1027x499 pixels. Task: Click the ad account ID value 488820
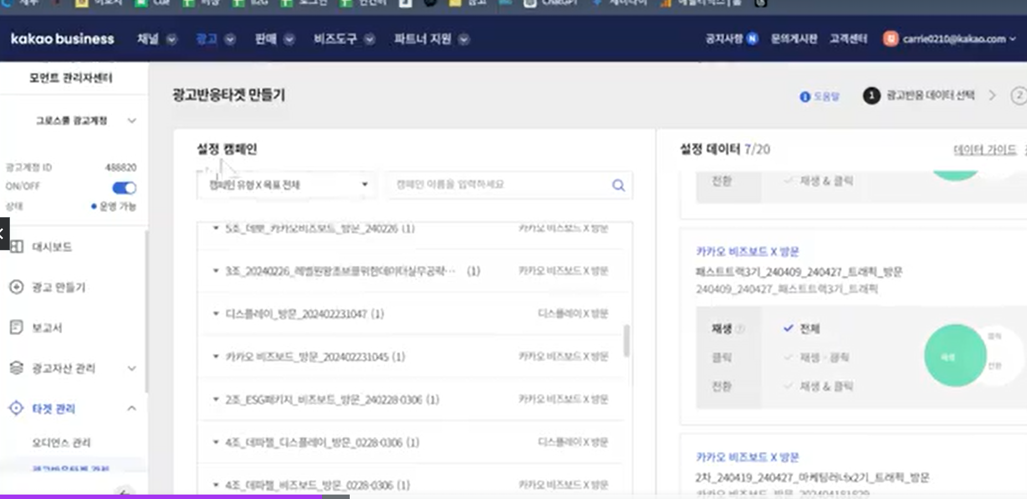(121, 167)
